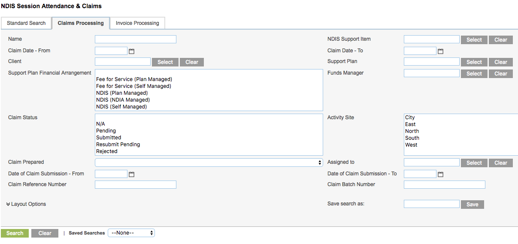The height and width of the screenshot is (244, 518).
Task: Open calendar picker for Claim Date - To
Action: pos(441,51)
